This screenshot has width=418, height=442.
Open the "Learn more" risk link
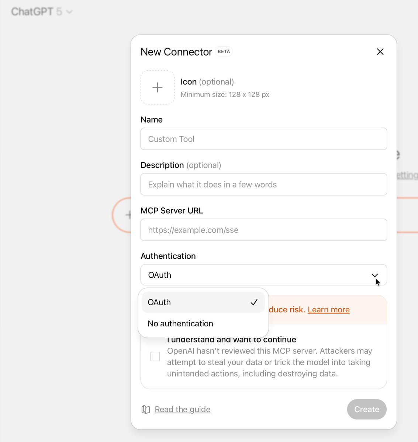328,309
